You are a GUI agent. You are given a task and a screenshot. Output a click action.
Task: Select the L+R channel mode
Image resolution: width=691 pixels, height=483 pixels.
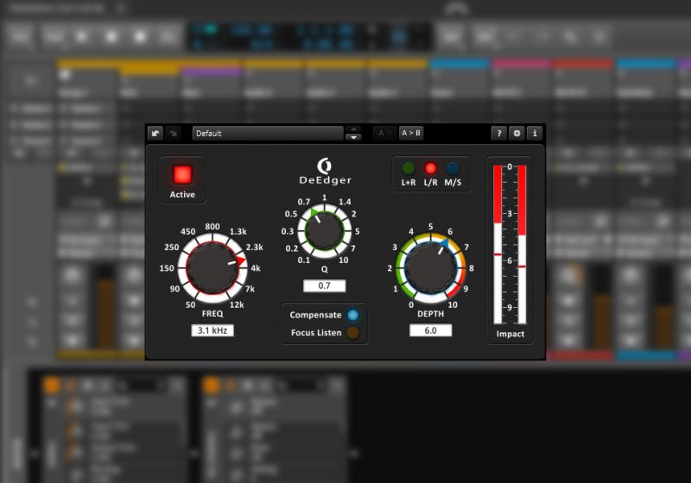point(409,168)
